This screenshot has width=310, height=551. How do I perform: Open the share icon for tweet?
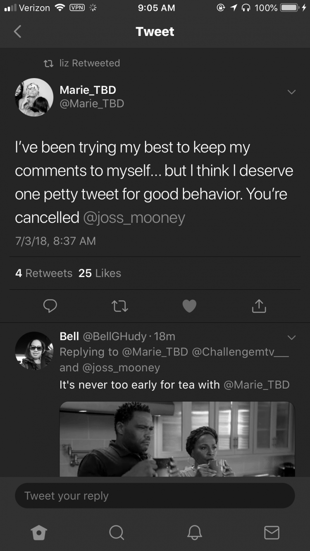(x=259, y=306)
